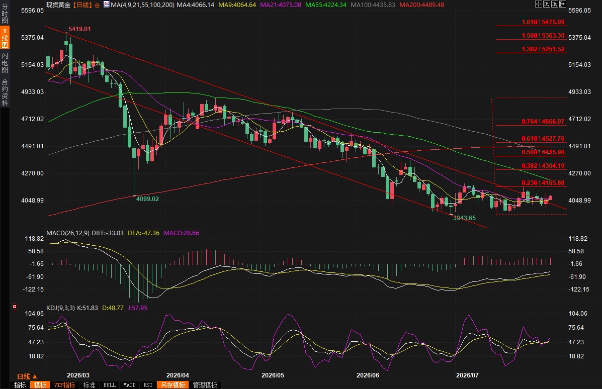
Task: Click the MA55:4224.34 value
Action: 326,5
